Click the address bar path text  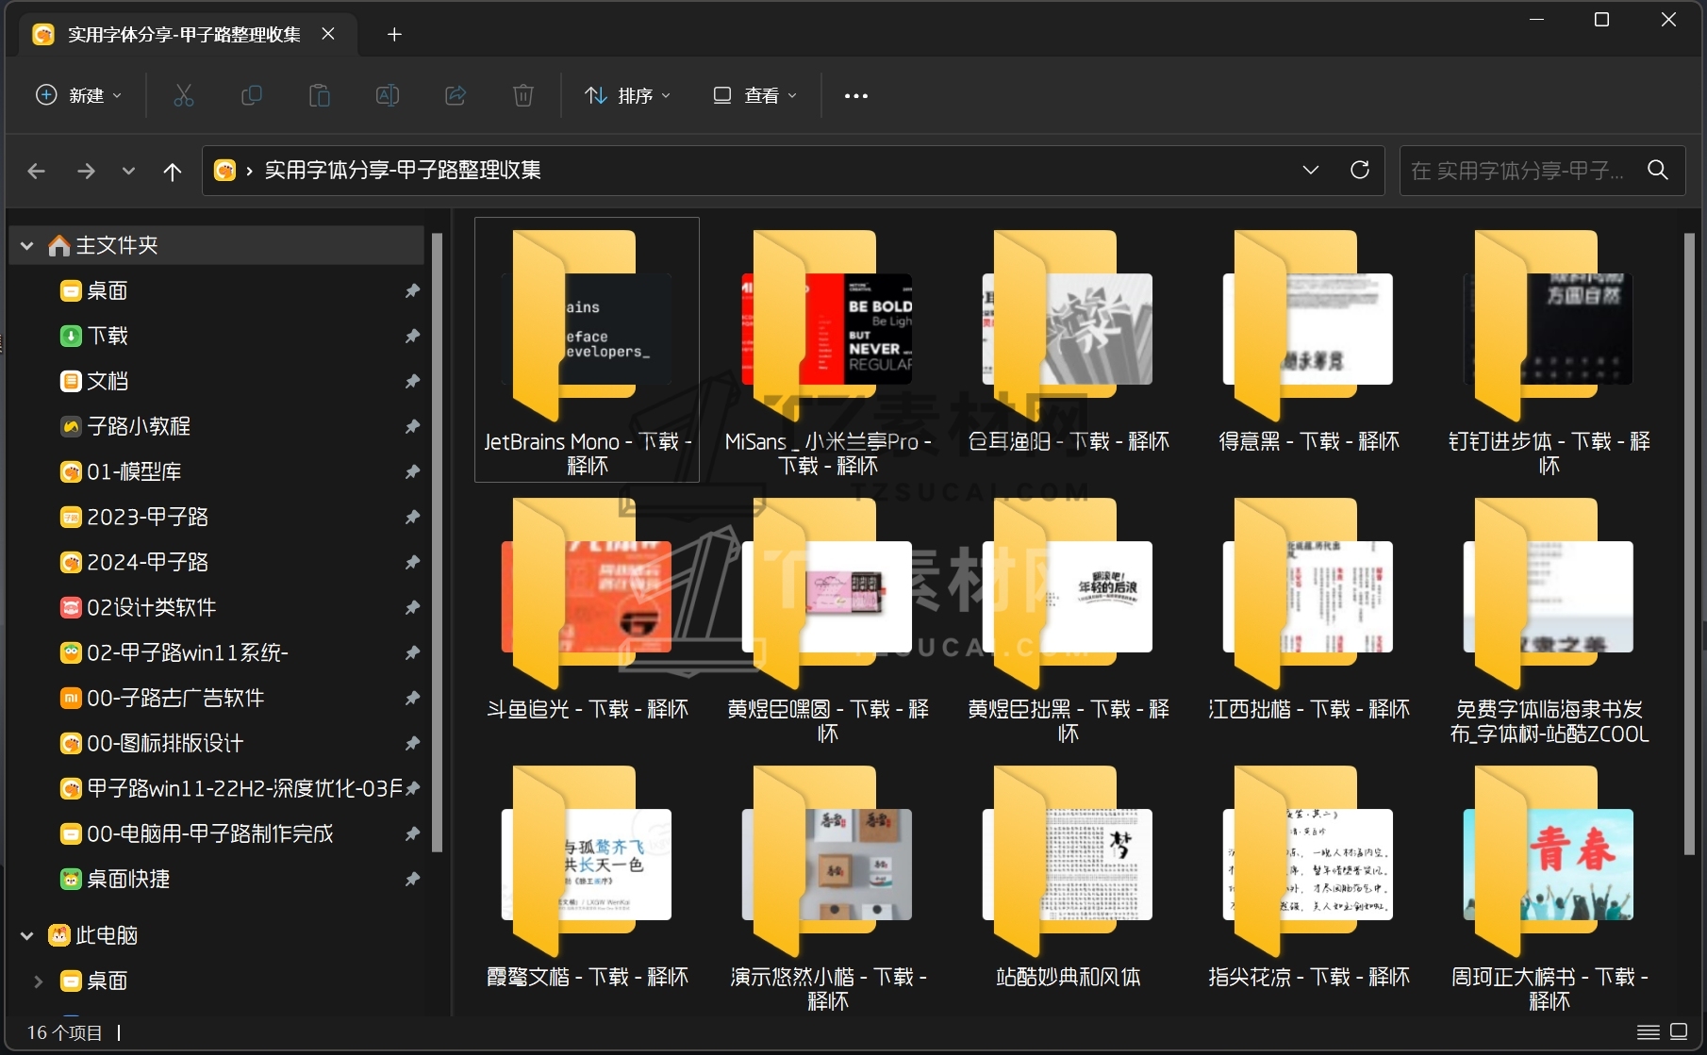point(403,170)
